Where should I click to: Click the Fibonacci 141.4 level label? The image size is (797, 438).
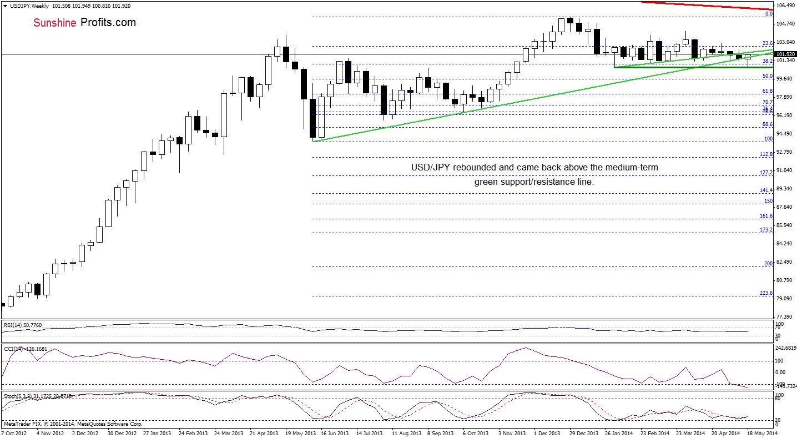point(766,190)
